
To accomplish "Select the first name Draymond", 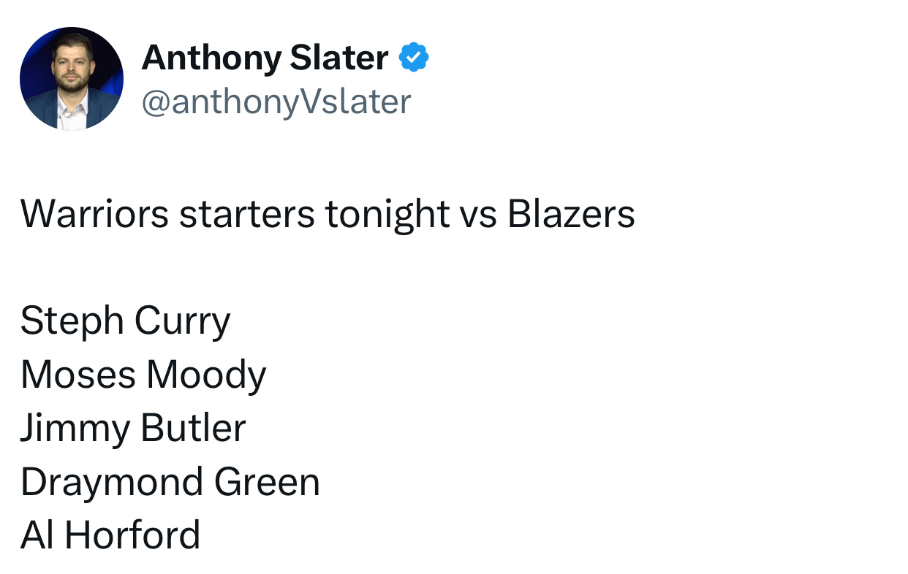I will 112,483.
